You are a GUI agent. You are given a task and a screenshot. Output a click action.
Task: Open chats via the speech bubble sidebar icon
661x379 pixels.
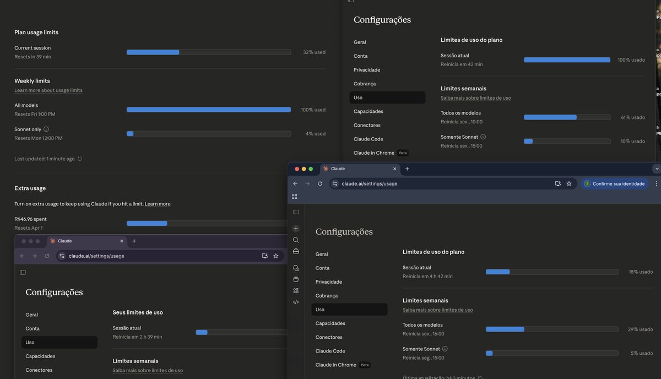(296, 268)
